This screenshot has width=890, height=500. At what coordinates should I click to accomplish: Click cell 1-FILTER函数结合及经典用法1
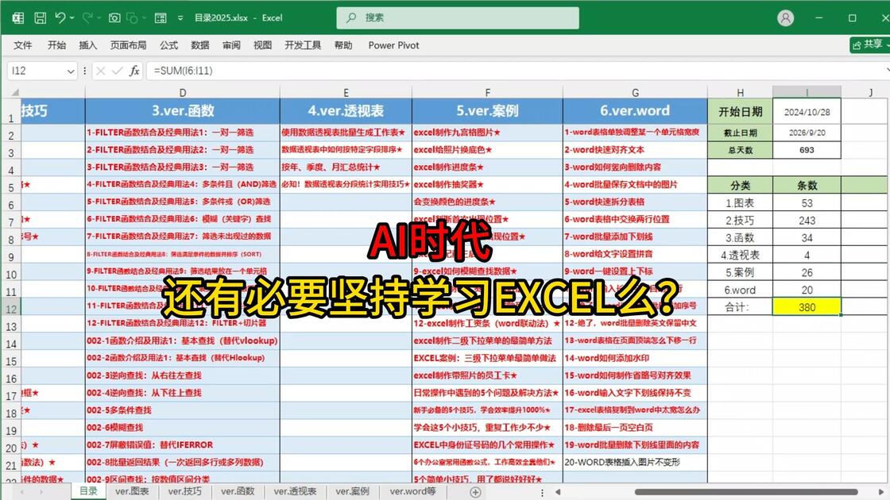tap(182, 133)
